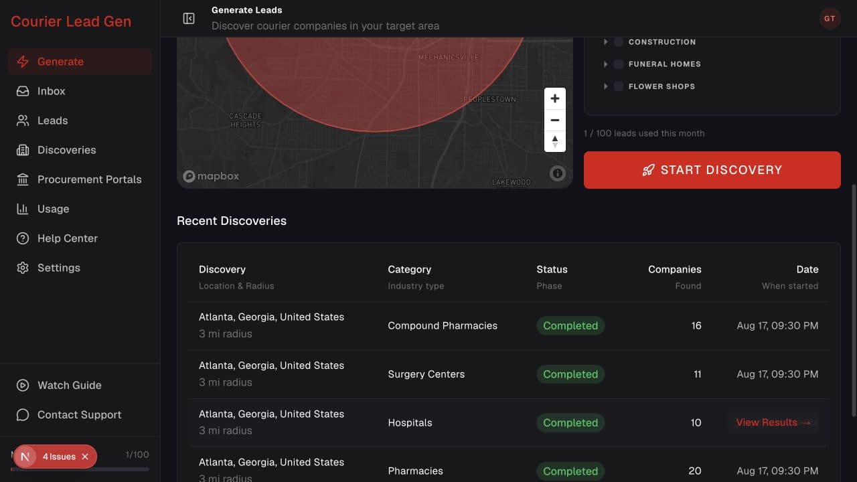
Task: Click Completed status for Hospitals
Action: 570,422
